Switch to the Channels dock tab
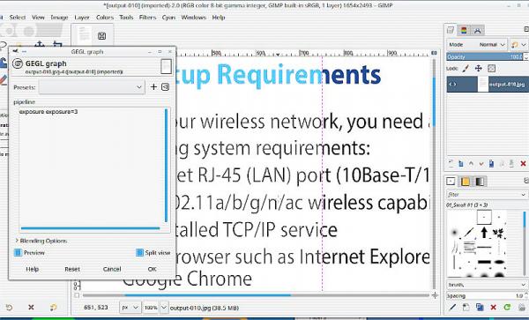This screenshot has width=529, height=320. (464, 31)
